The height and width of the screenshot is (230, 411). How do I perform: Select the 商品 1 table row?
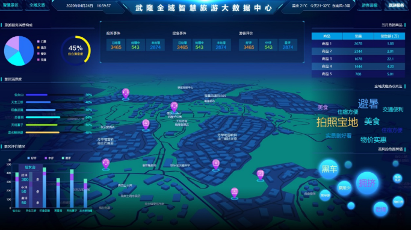[x=358, y=44]
